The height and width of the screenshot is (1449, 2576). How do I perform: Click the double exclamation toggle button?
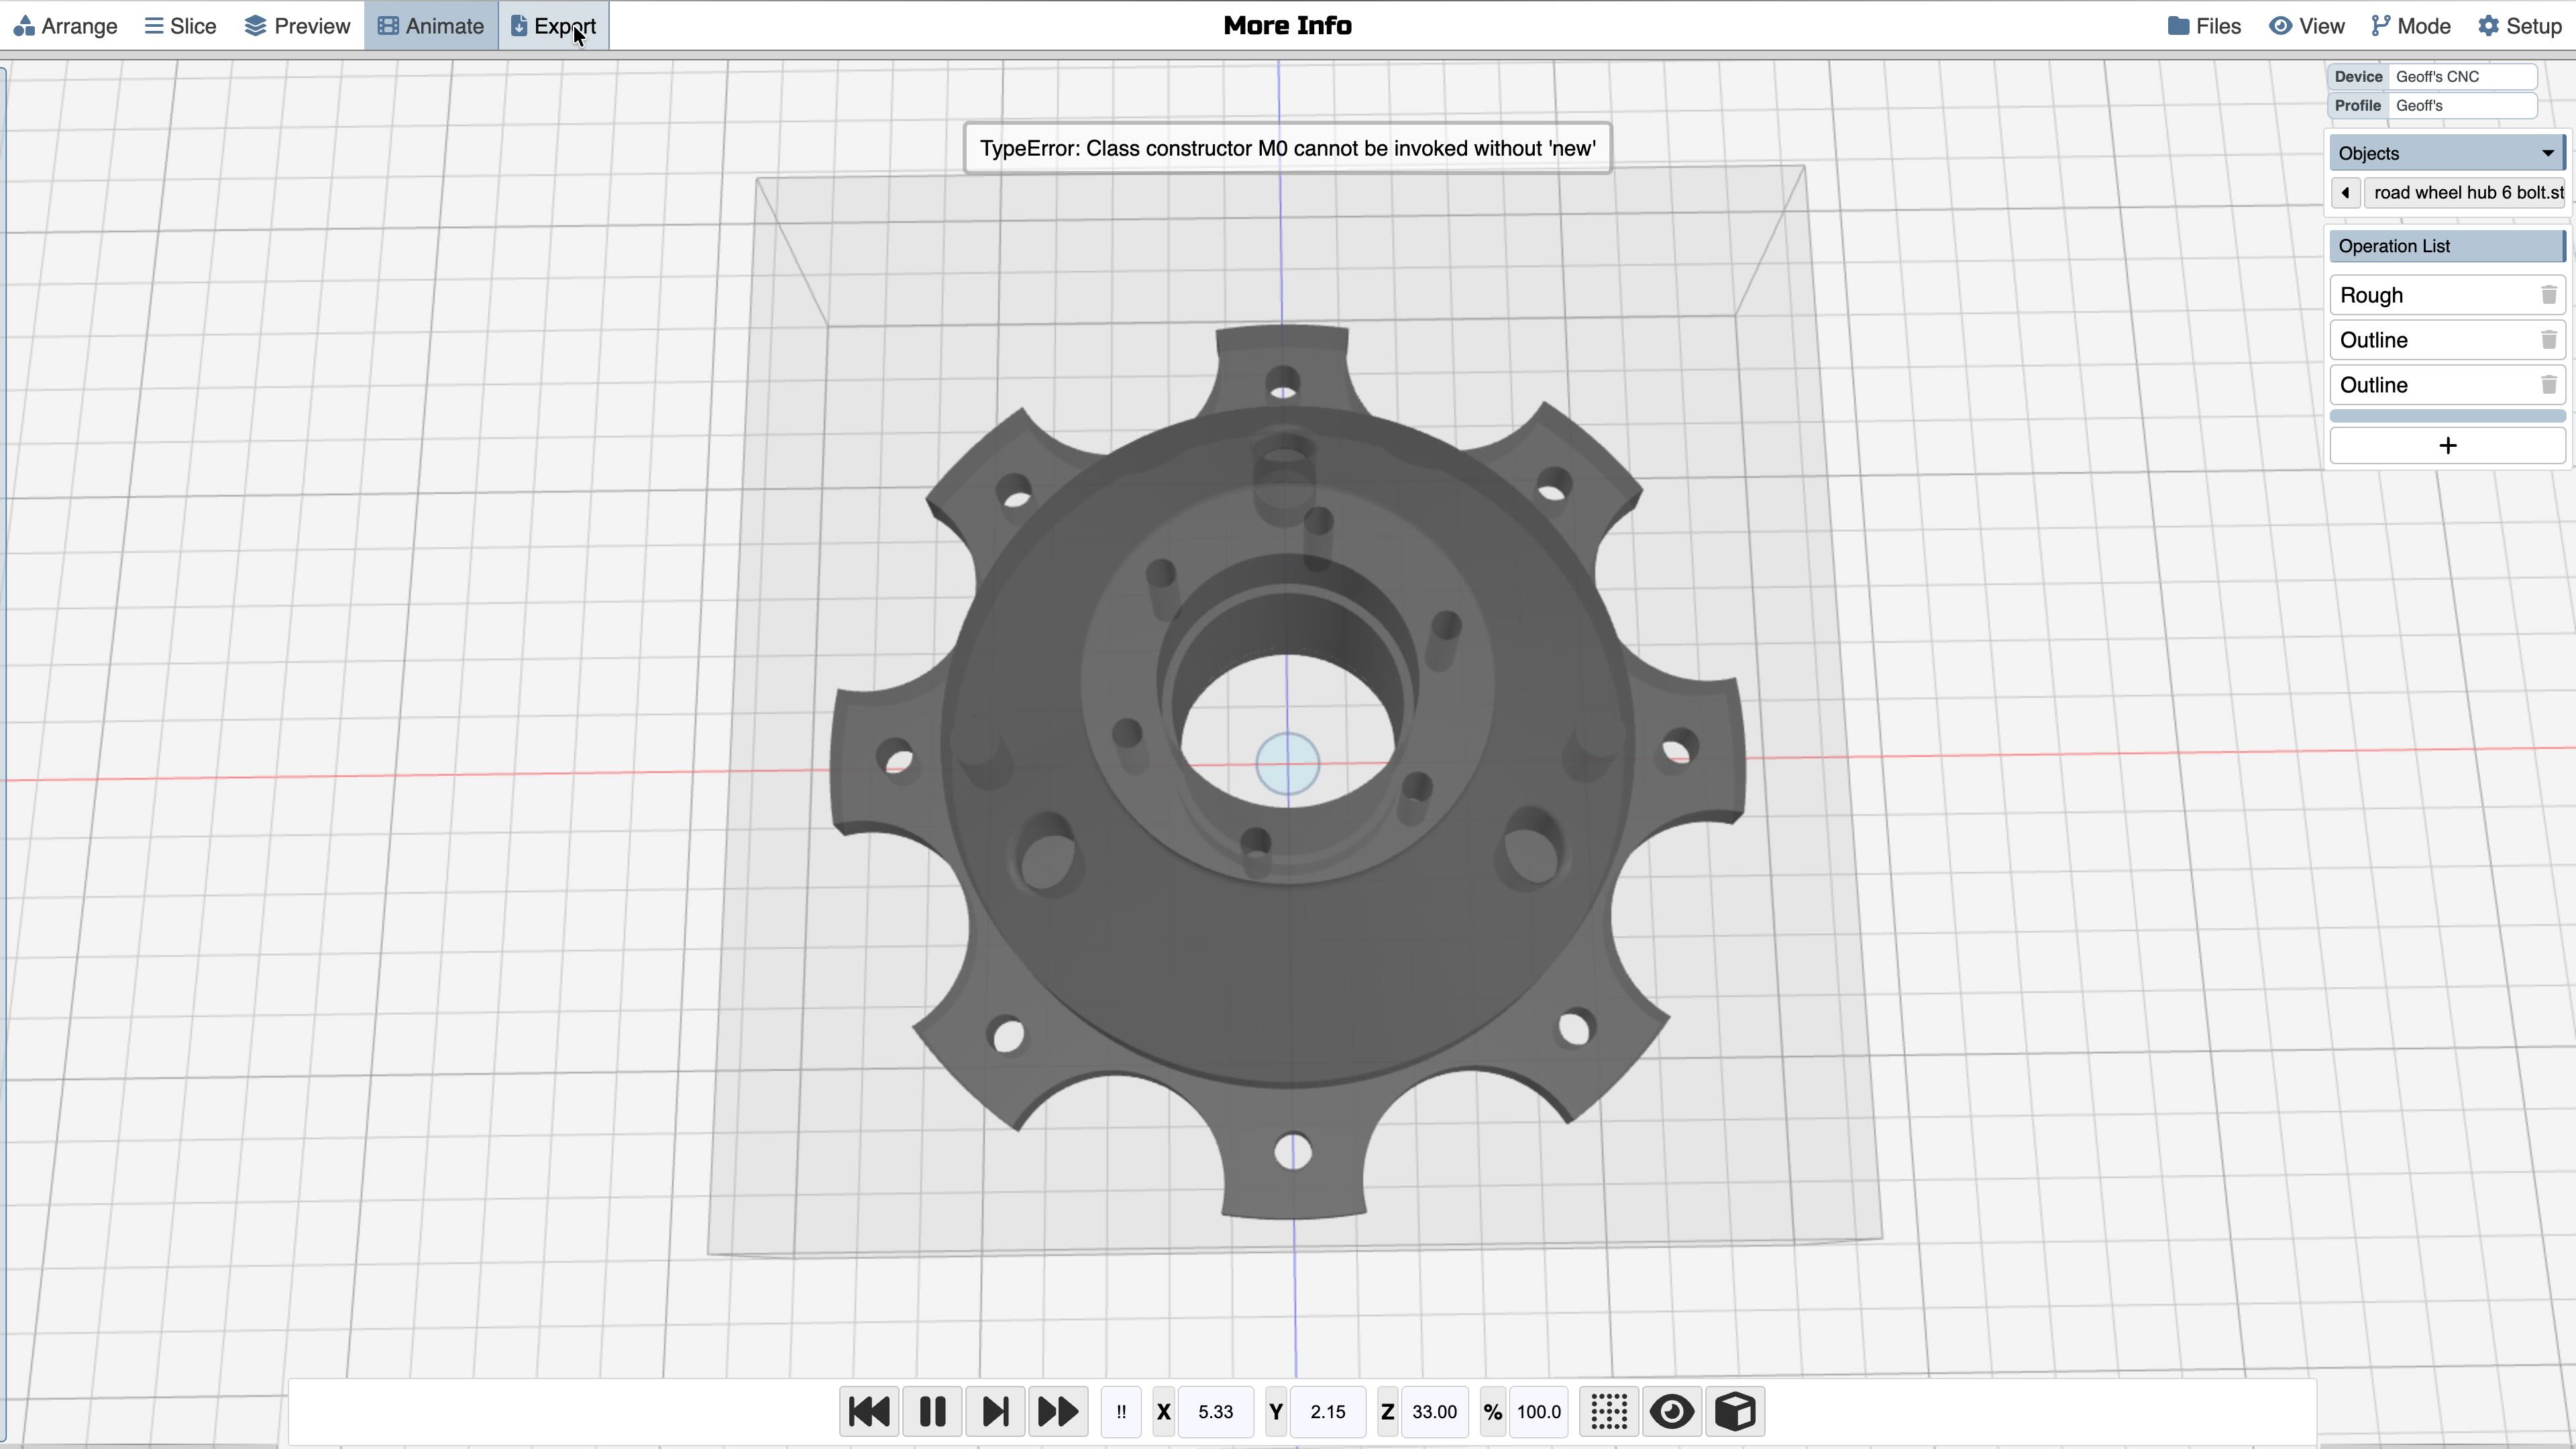pyautogui.click(x=1121, y=1411)
